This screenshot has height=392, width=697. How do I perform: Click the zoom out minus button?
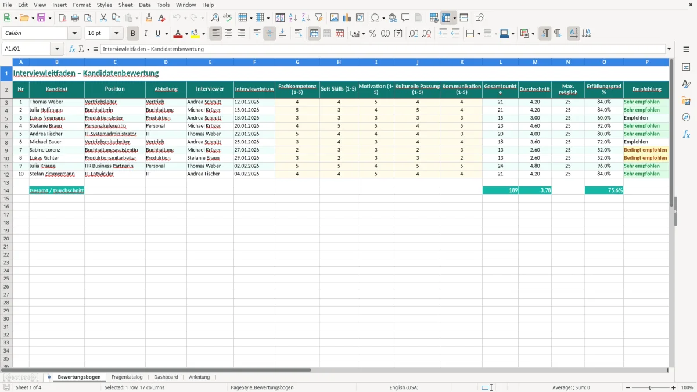627,387
